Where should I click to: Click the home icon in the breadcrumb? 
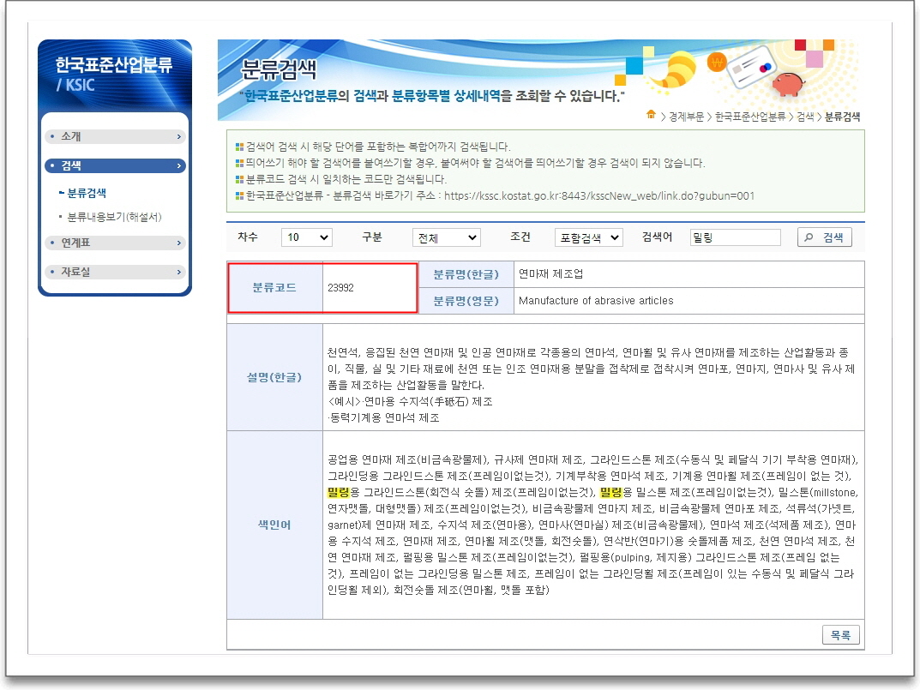[x=651, y=115]
